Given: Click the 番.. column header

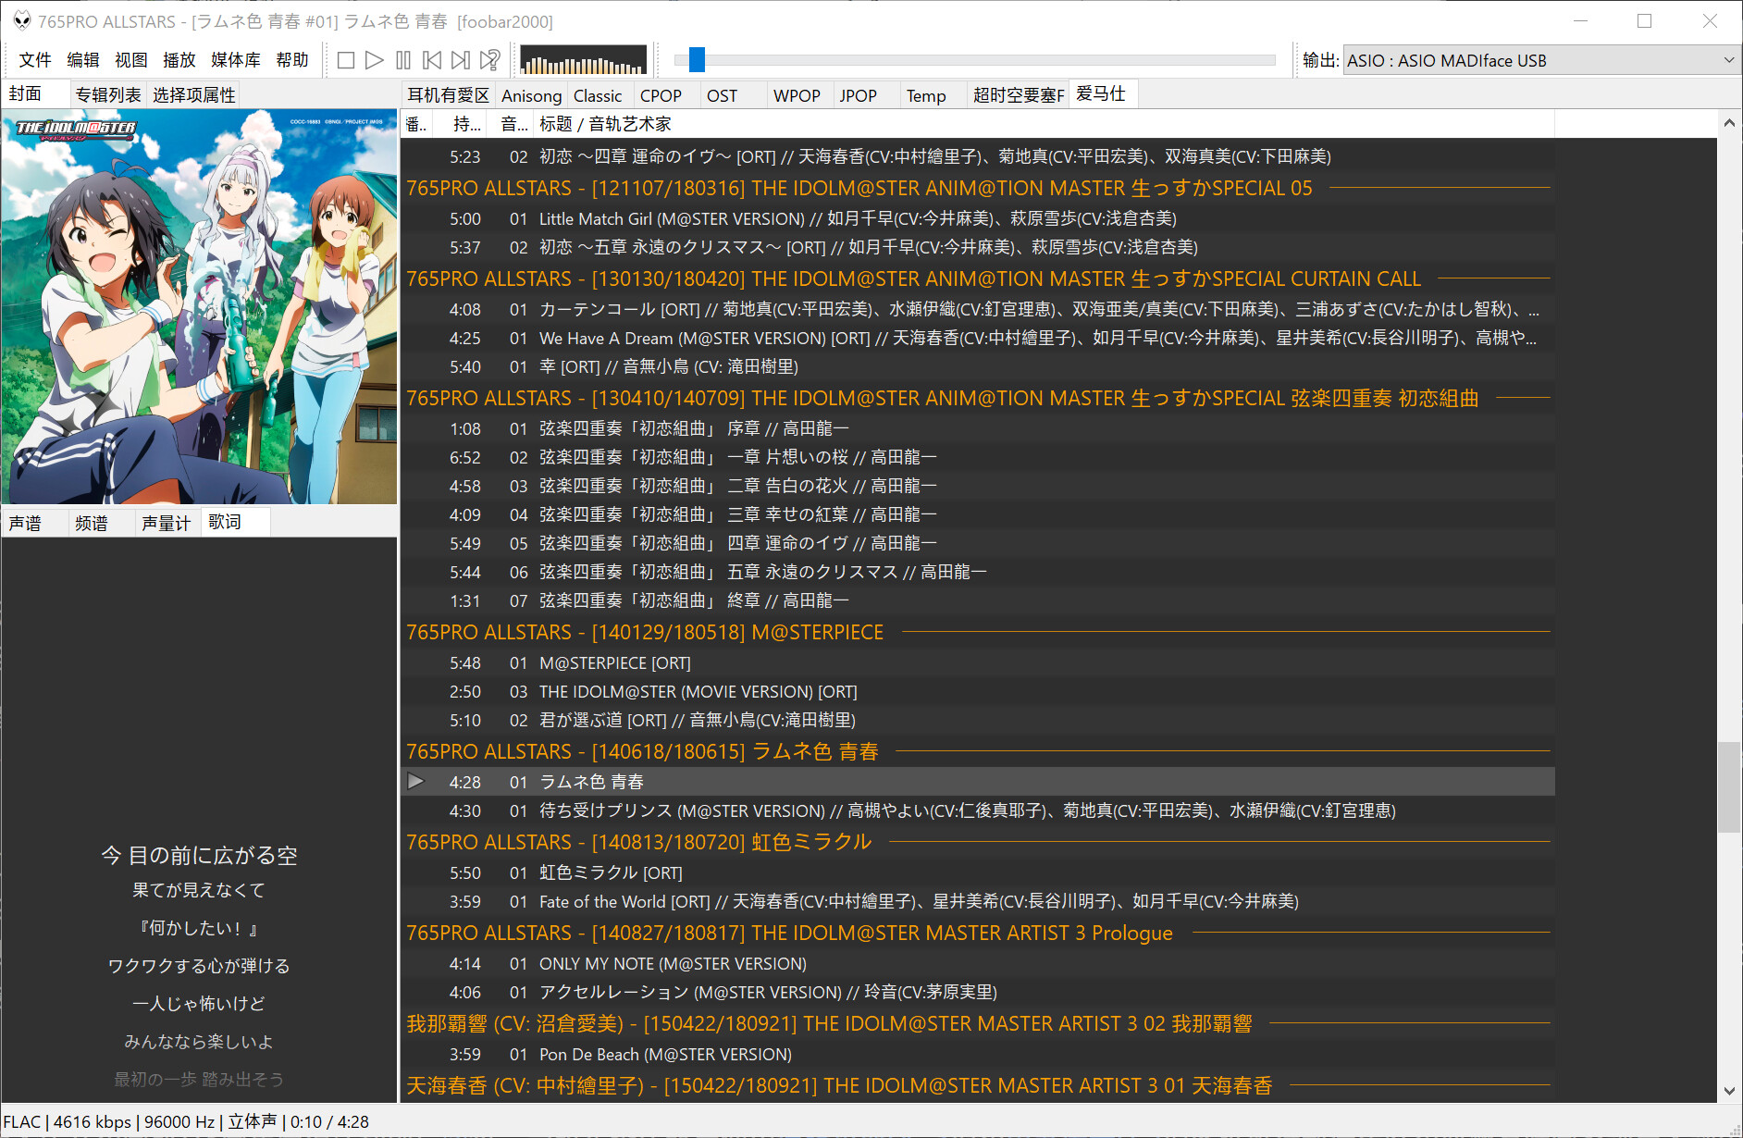Looking at the screenshot, I should (416, 124).
